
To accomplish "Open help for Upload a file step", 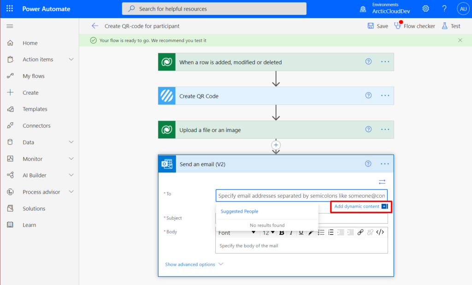I will (x=368, y=129).
